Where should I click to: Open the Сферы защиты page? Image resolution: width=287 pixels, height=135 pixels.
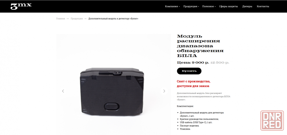[228, 6]
